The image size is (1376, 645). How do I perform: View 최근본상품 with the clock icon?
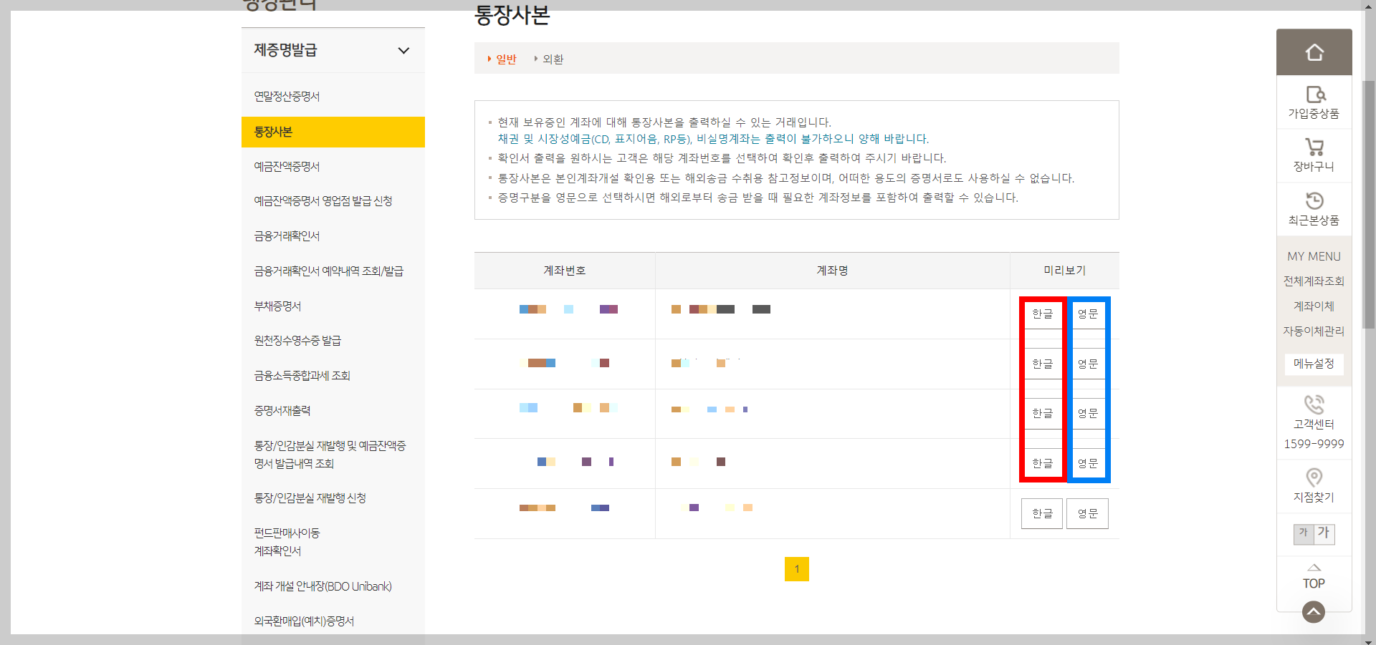click(x=1314, y=208)
